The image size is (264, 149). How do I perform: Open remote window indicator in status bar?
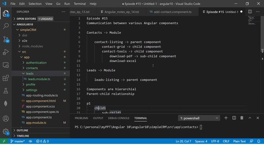click(4, 141)
